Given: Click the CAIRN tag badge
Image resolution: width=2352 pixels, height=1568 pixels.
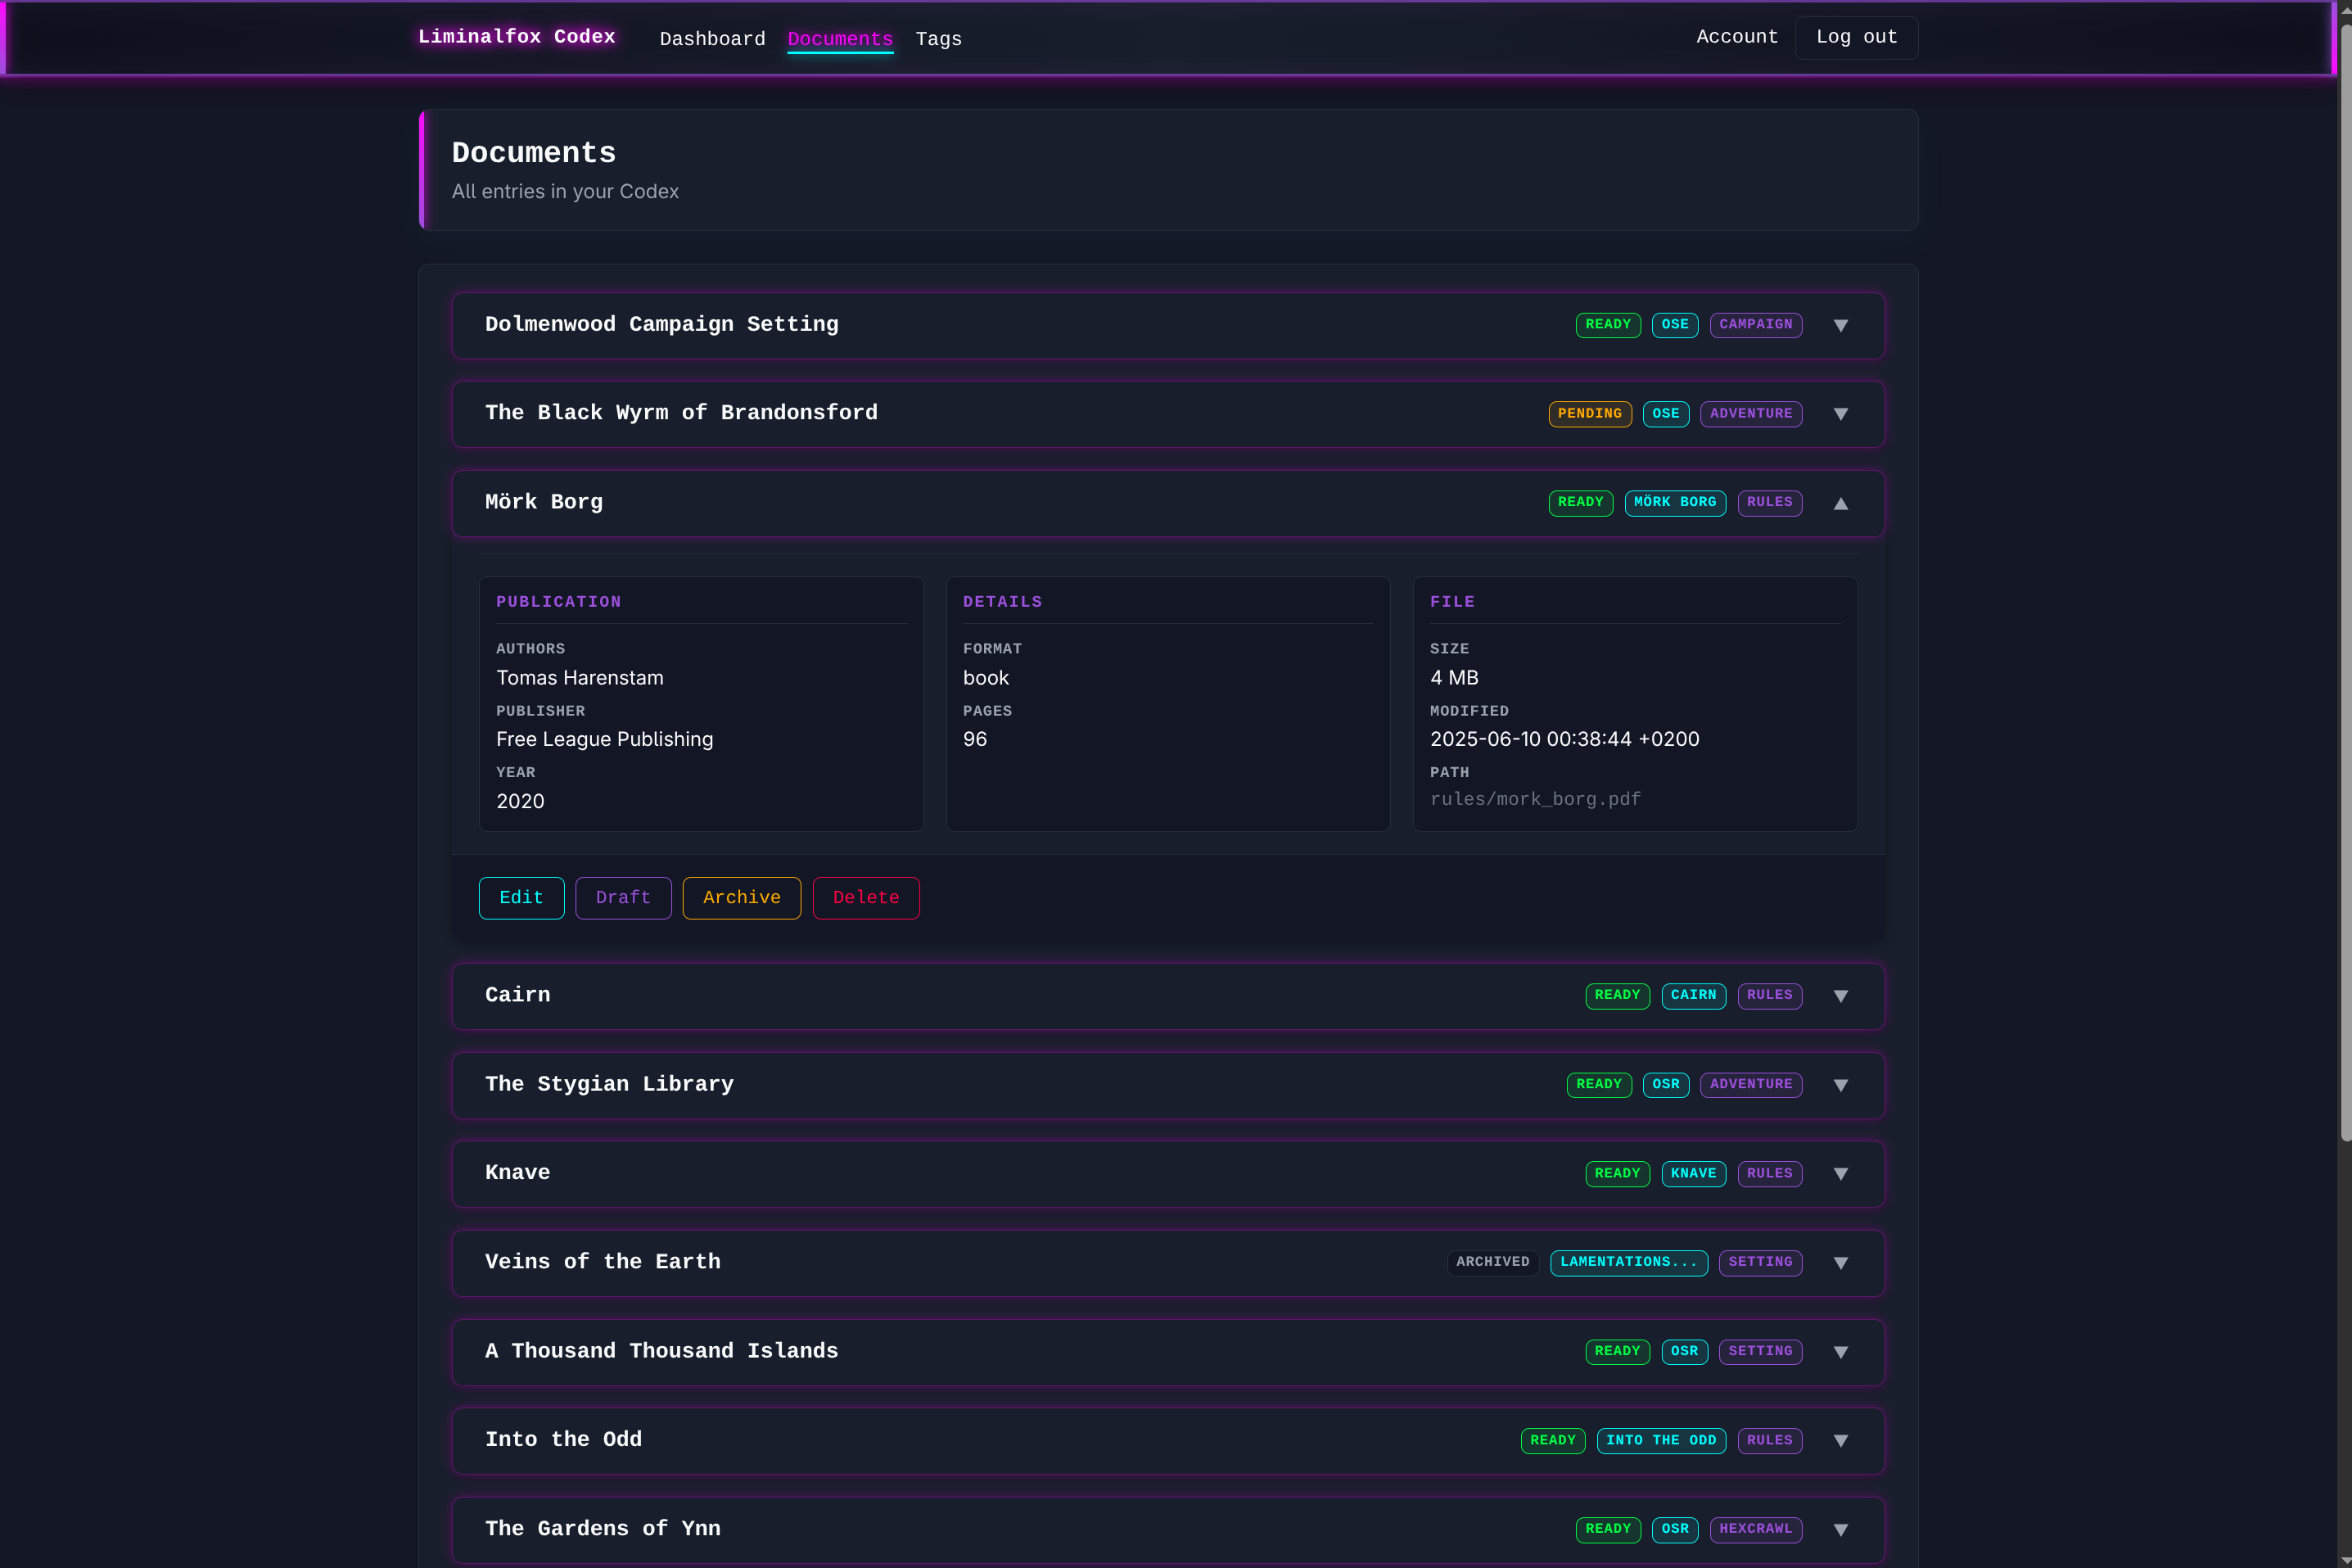Looking at the screenshot, I should [1692, 996].
